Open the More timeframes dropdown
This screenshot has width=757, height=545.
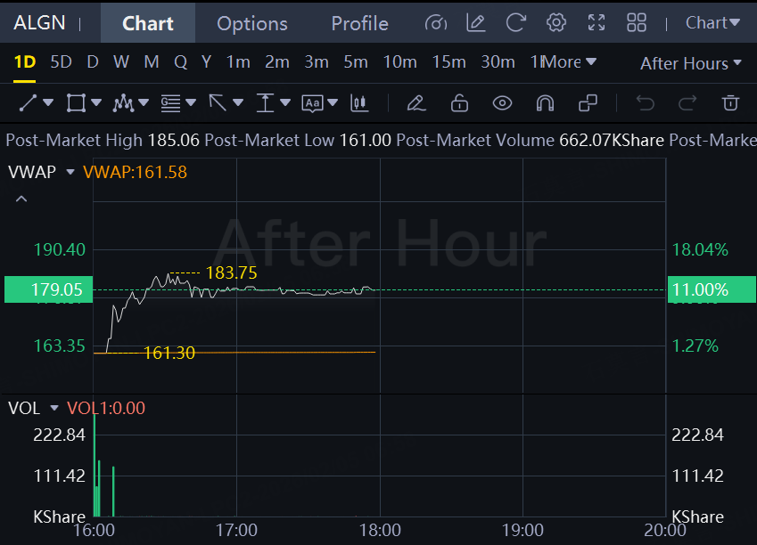point(569,62)
